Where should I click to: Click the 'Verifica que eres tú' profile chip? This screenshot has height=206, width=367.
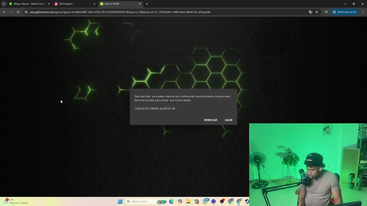point(344,12)
